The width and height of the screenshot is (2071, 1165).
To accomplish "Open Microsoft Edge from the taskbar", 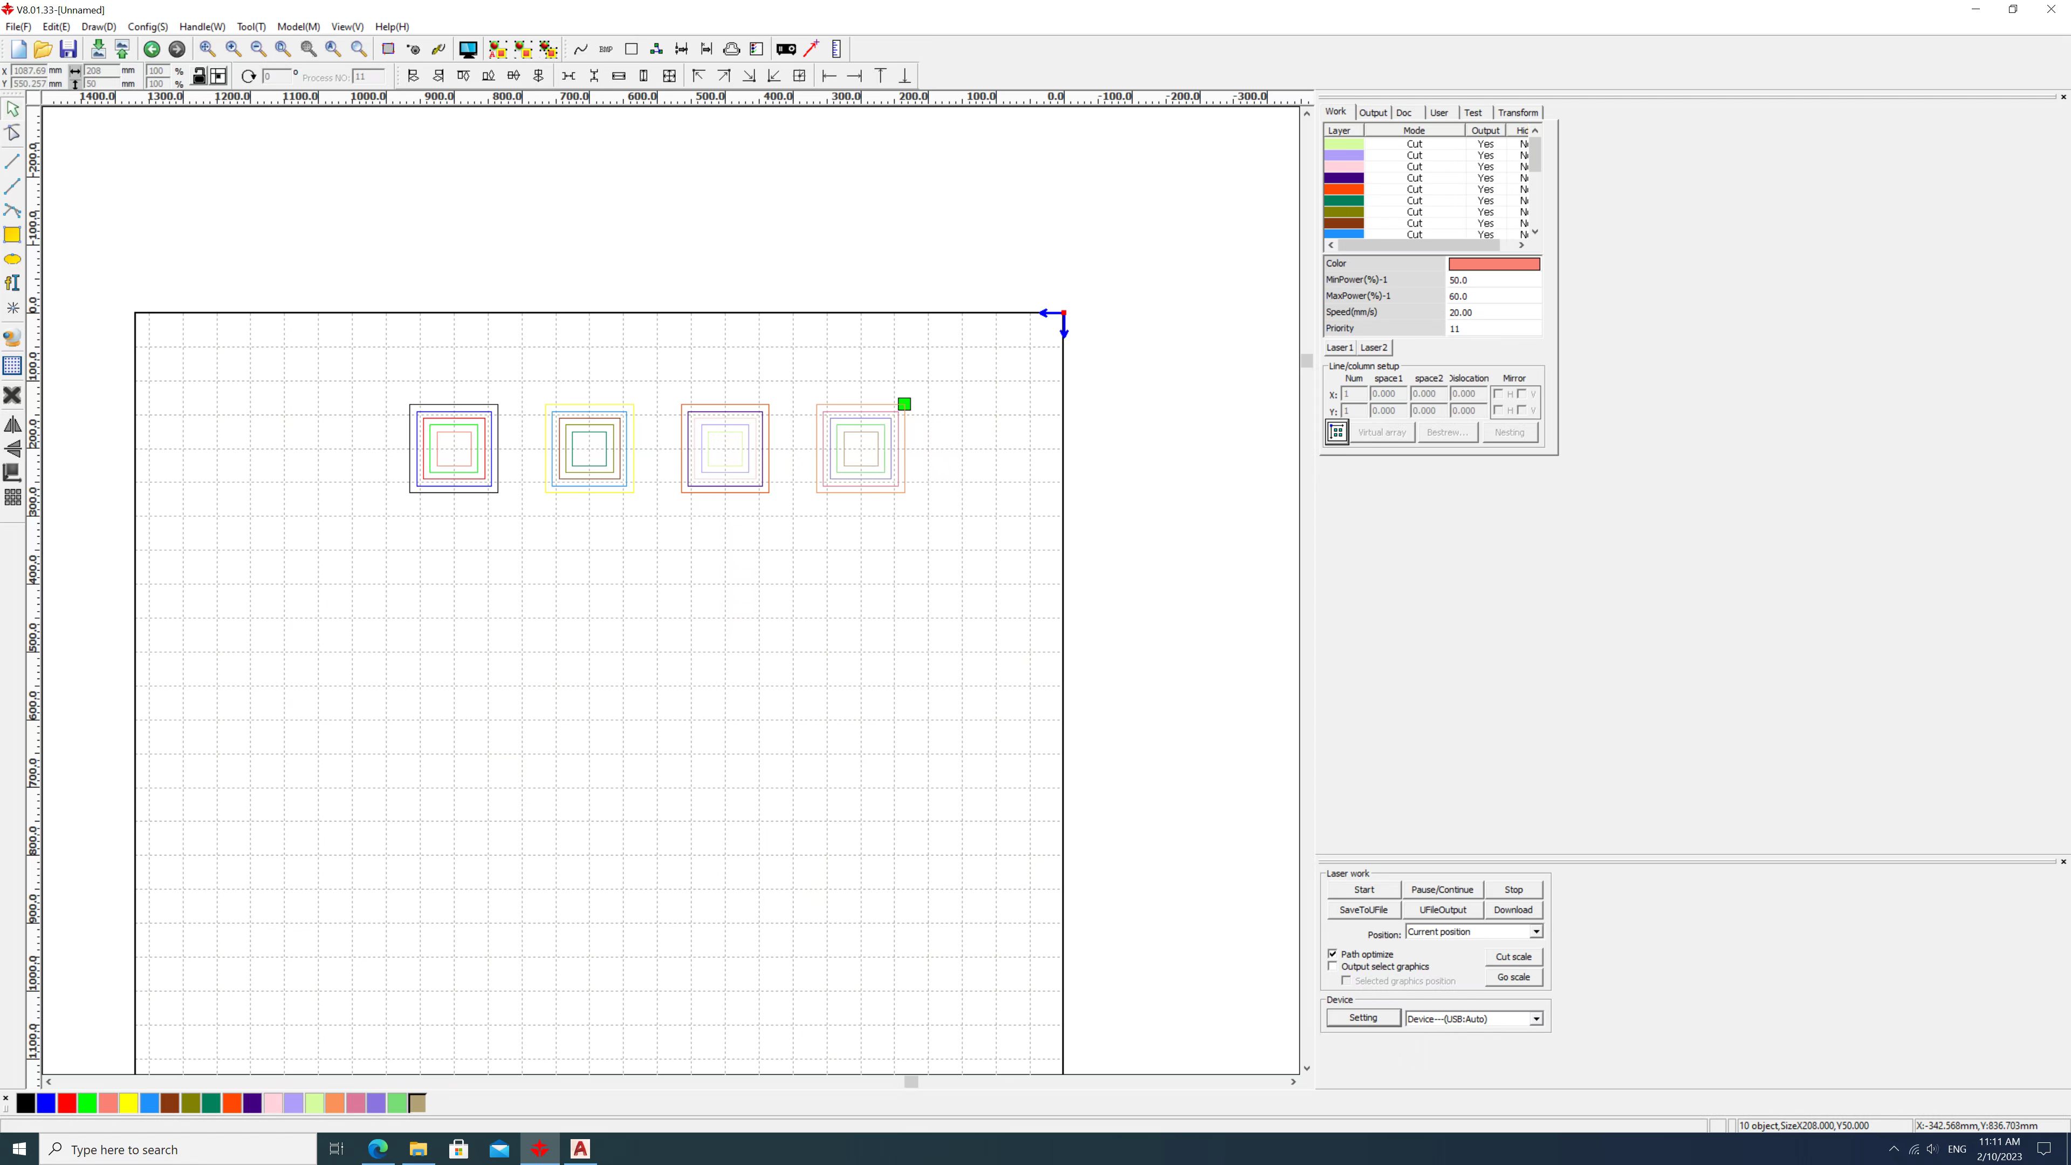I will coord(378,1149).
